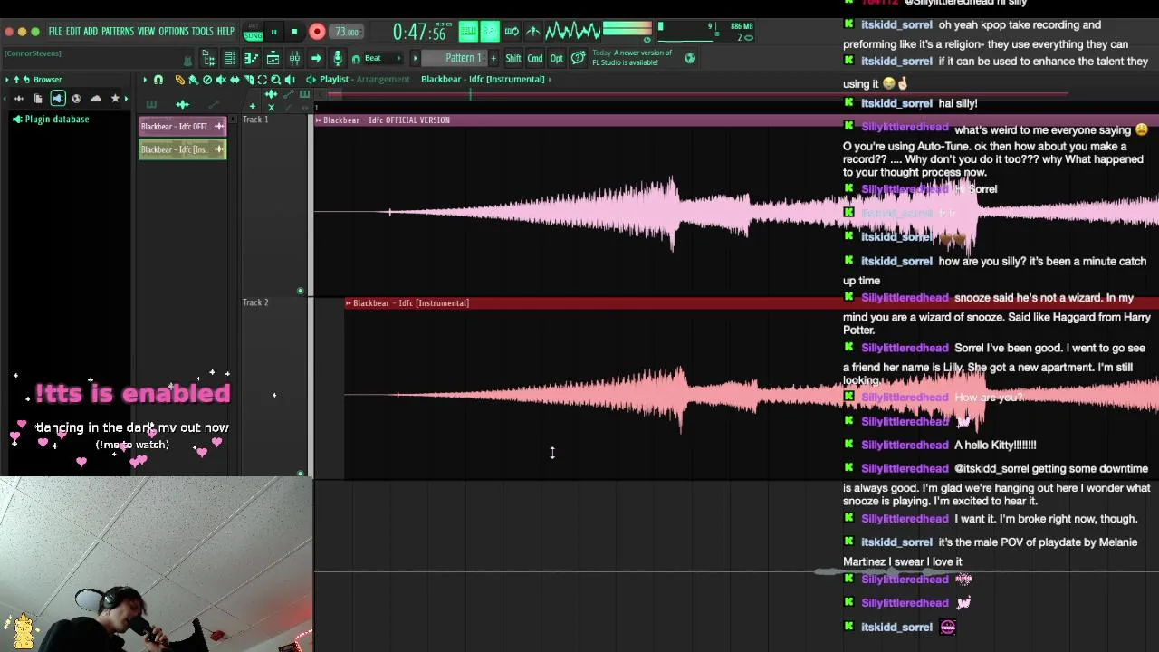Click the red record button
The image size is (1159, 652).
click(x=317, y=32)
